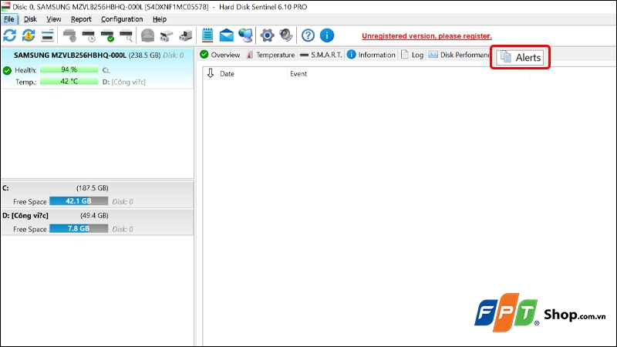Click the blue envelope send-mail icon

[226, 35]
